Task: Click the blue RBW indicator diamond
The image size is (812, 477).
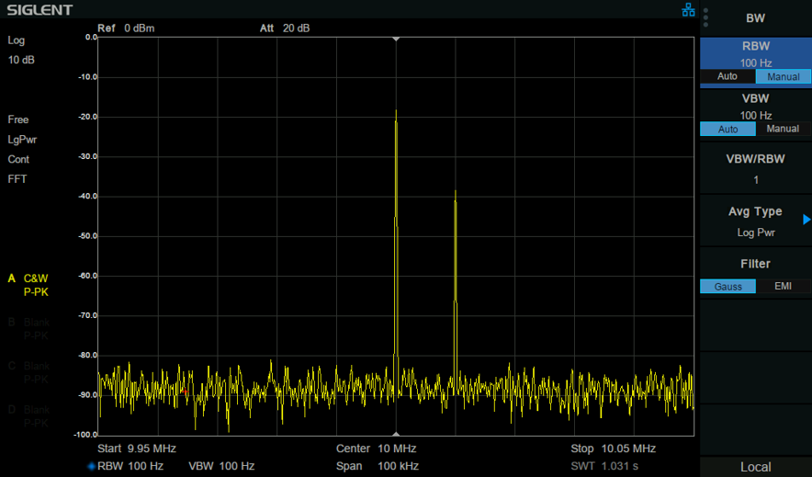Action: (x=92, y=466)
